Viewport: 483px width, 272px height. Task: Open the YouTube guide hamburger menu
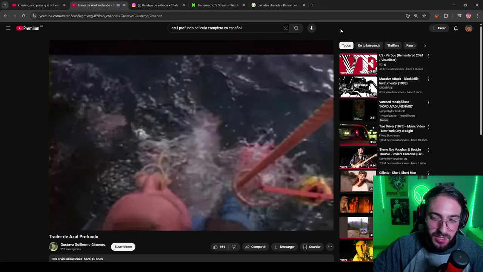pos(8,28)
